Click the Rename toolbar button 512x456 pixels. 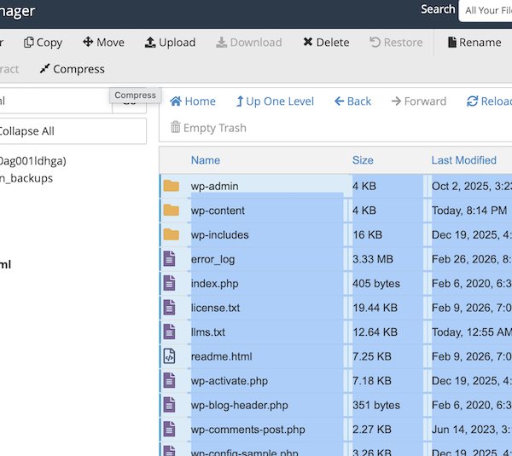click(x=474, y=43)
